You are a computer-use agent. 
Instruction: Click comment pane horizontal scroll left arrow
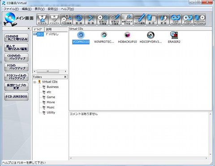pyautogui.click(x=71, y=158)
